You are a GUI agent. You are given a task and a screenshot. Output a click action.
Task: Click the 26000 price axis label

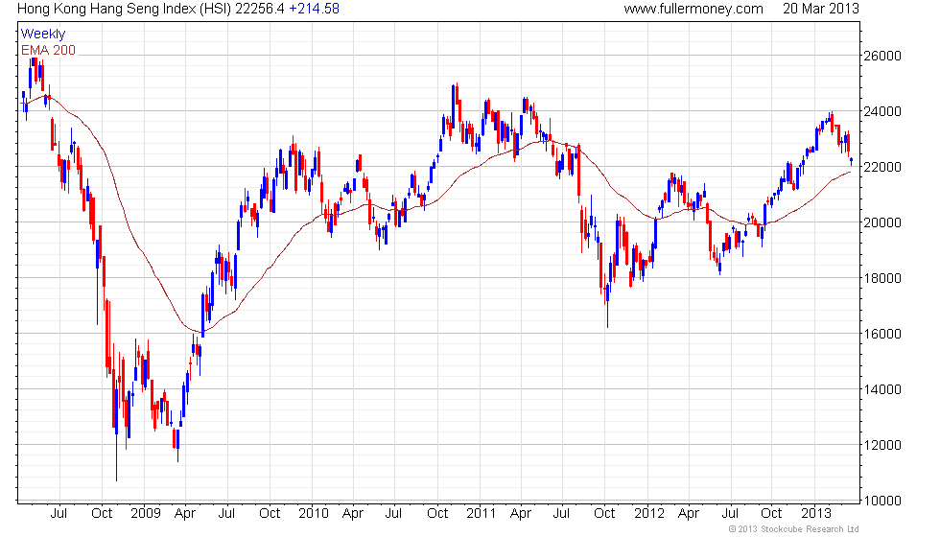[881, 56]
